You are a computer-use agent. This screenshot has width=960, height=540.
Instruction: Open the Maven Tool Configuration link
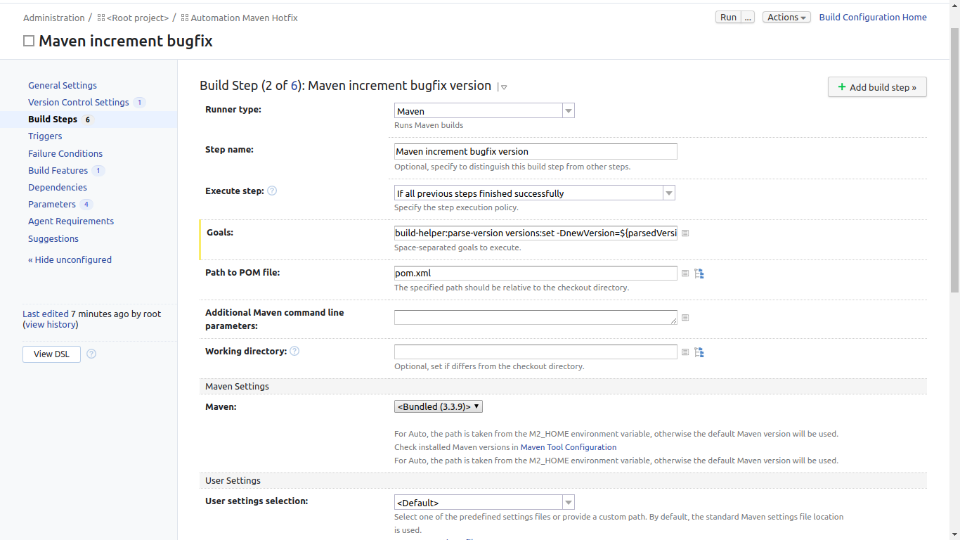pos(569,447)
